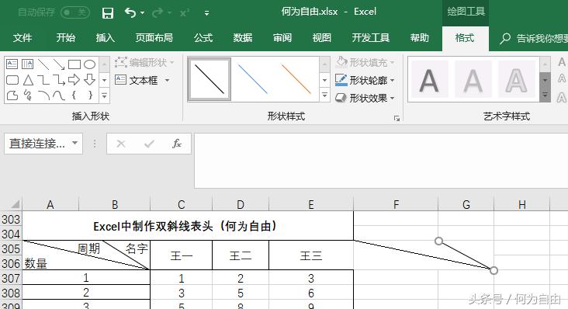Select the horizontal text box shape
Image resolution: width=568 pixels, height=309 pixels.
click(x=12, y=64)
